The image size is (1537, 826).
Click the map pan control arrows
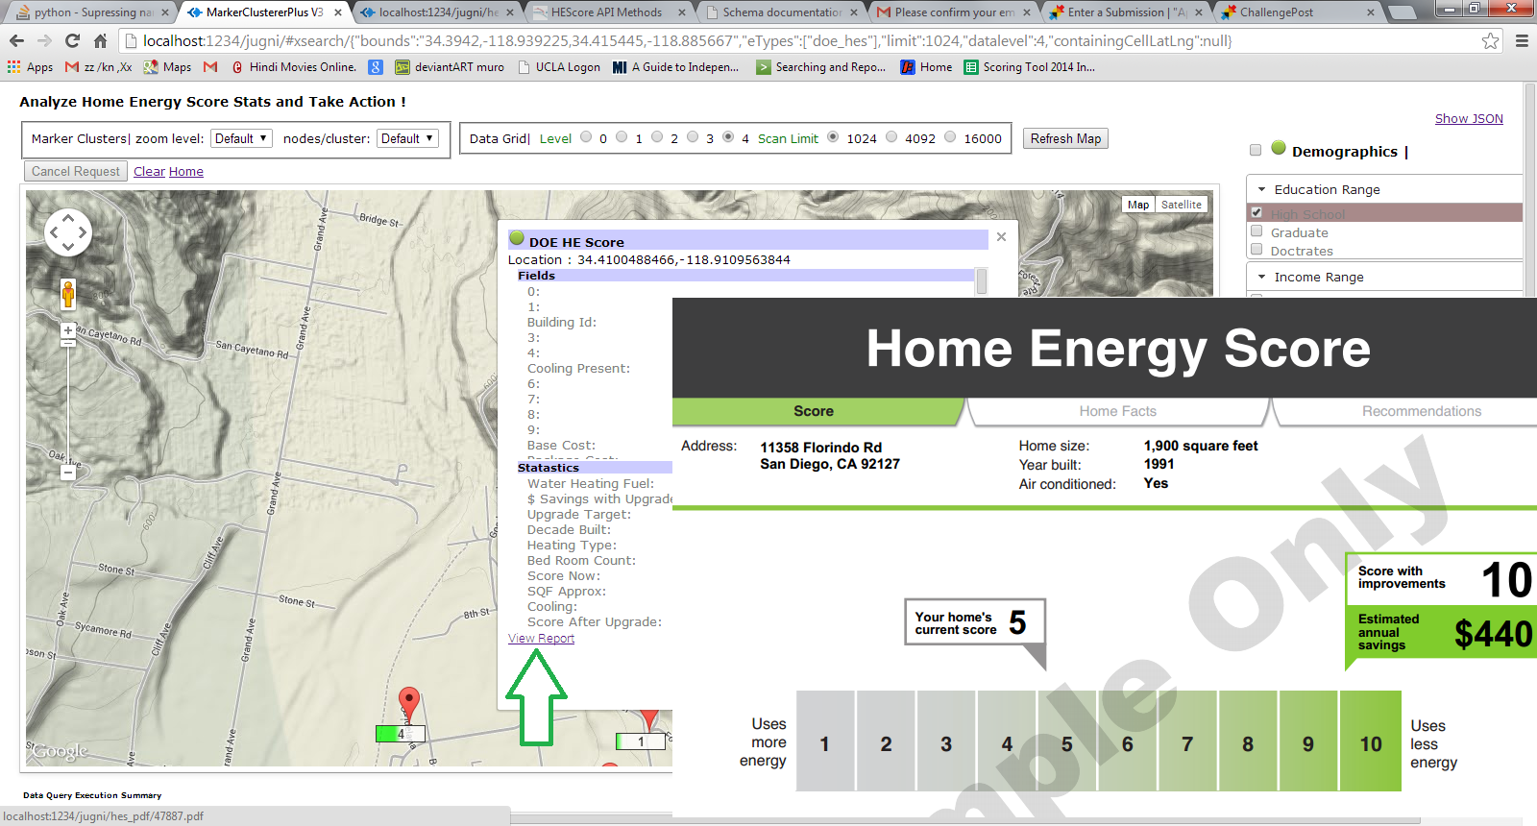tap(68, 231)
